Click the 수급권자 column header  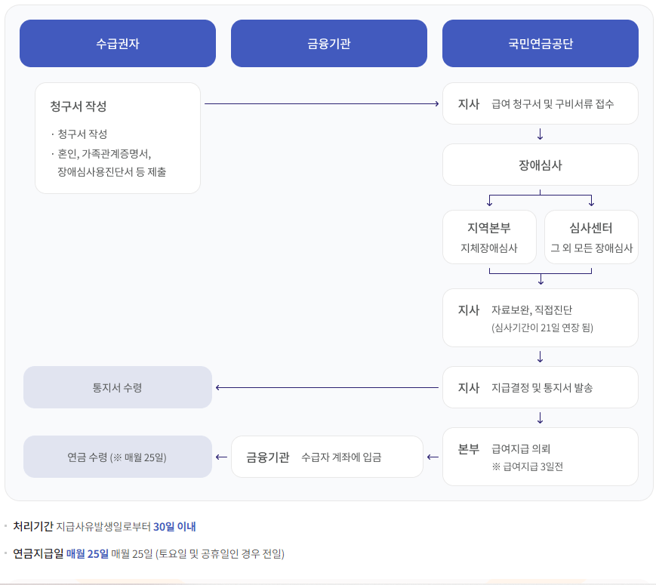tap(117, 43)
